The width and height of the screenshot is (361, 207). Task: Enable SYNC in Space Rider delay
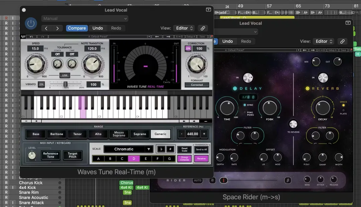244,105
